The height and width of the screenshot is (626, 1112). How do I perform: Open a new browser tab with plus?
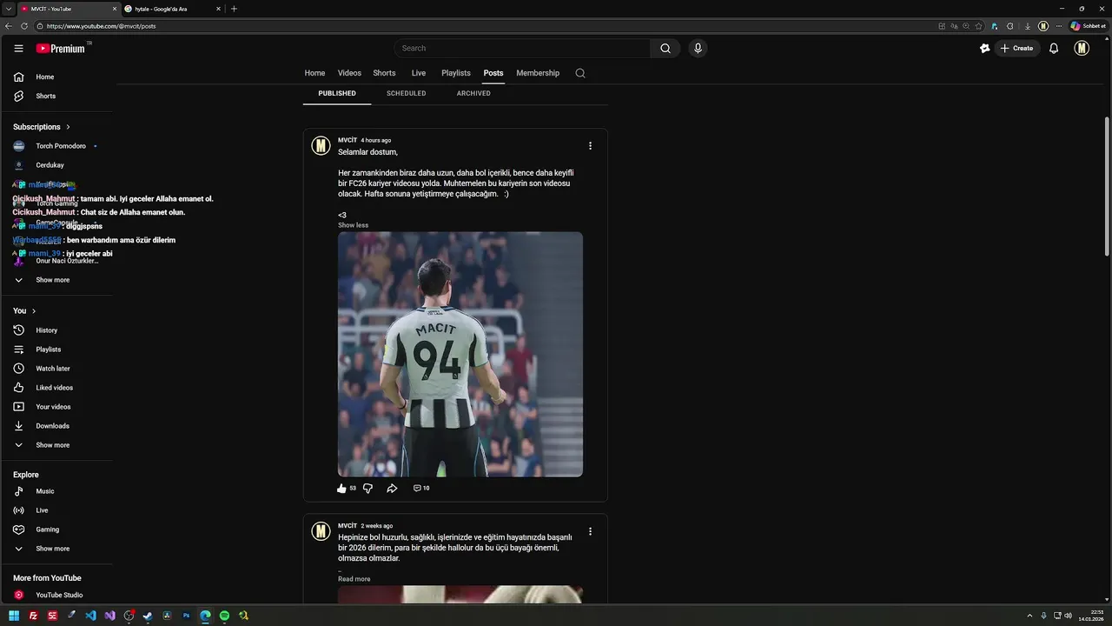click(234, 9)
